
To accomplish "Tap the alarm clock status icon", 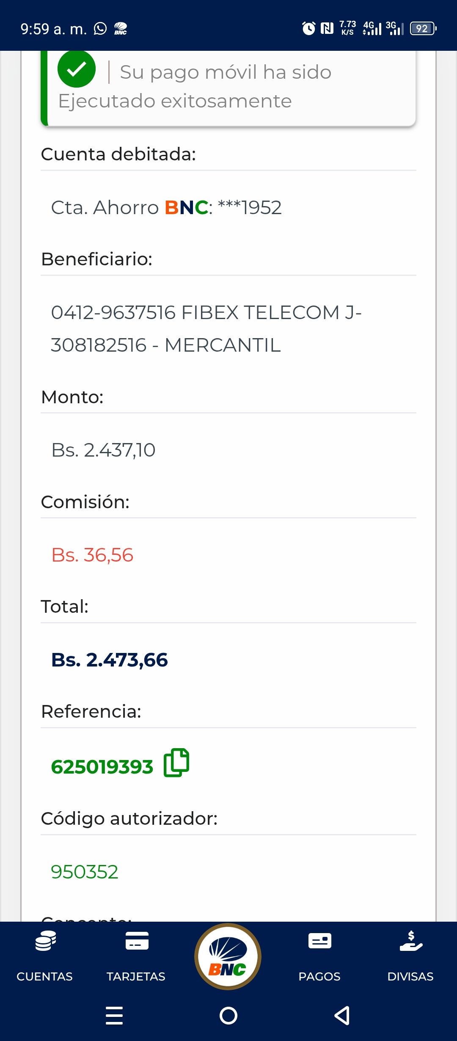I will 308,29.
